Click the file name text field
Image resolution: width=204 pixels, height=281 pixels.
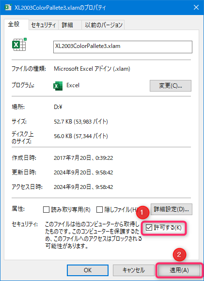tap(123, 47)
